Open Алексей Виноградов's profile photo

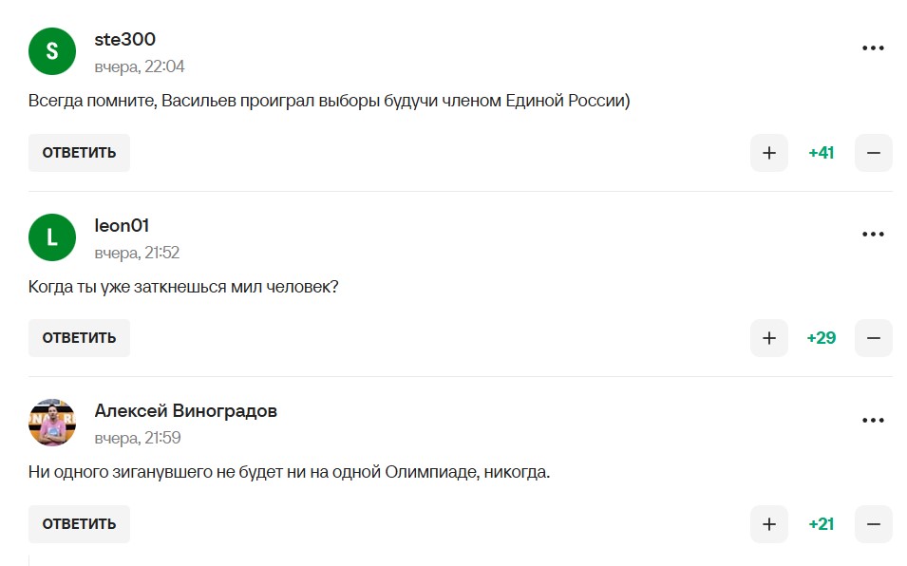pos(52,423)
